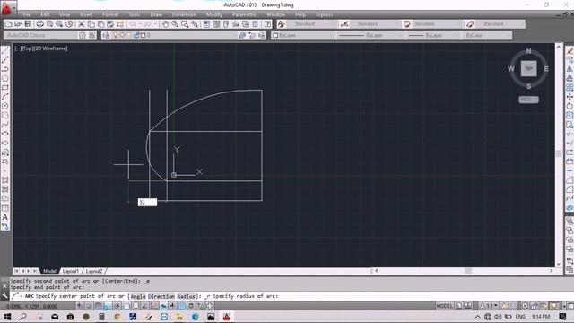Select the Arc tool in Draw toolbar
Viewport: 574px width, 323px height.
[x=5, y=97]
